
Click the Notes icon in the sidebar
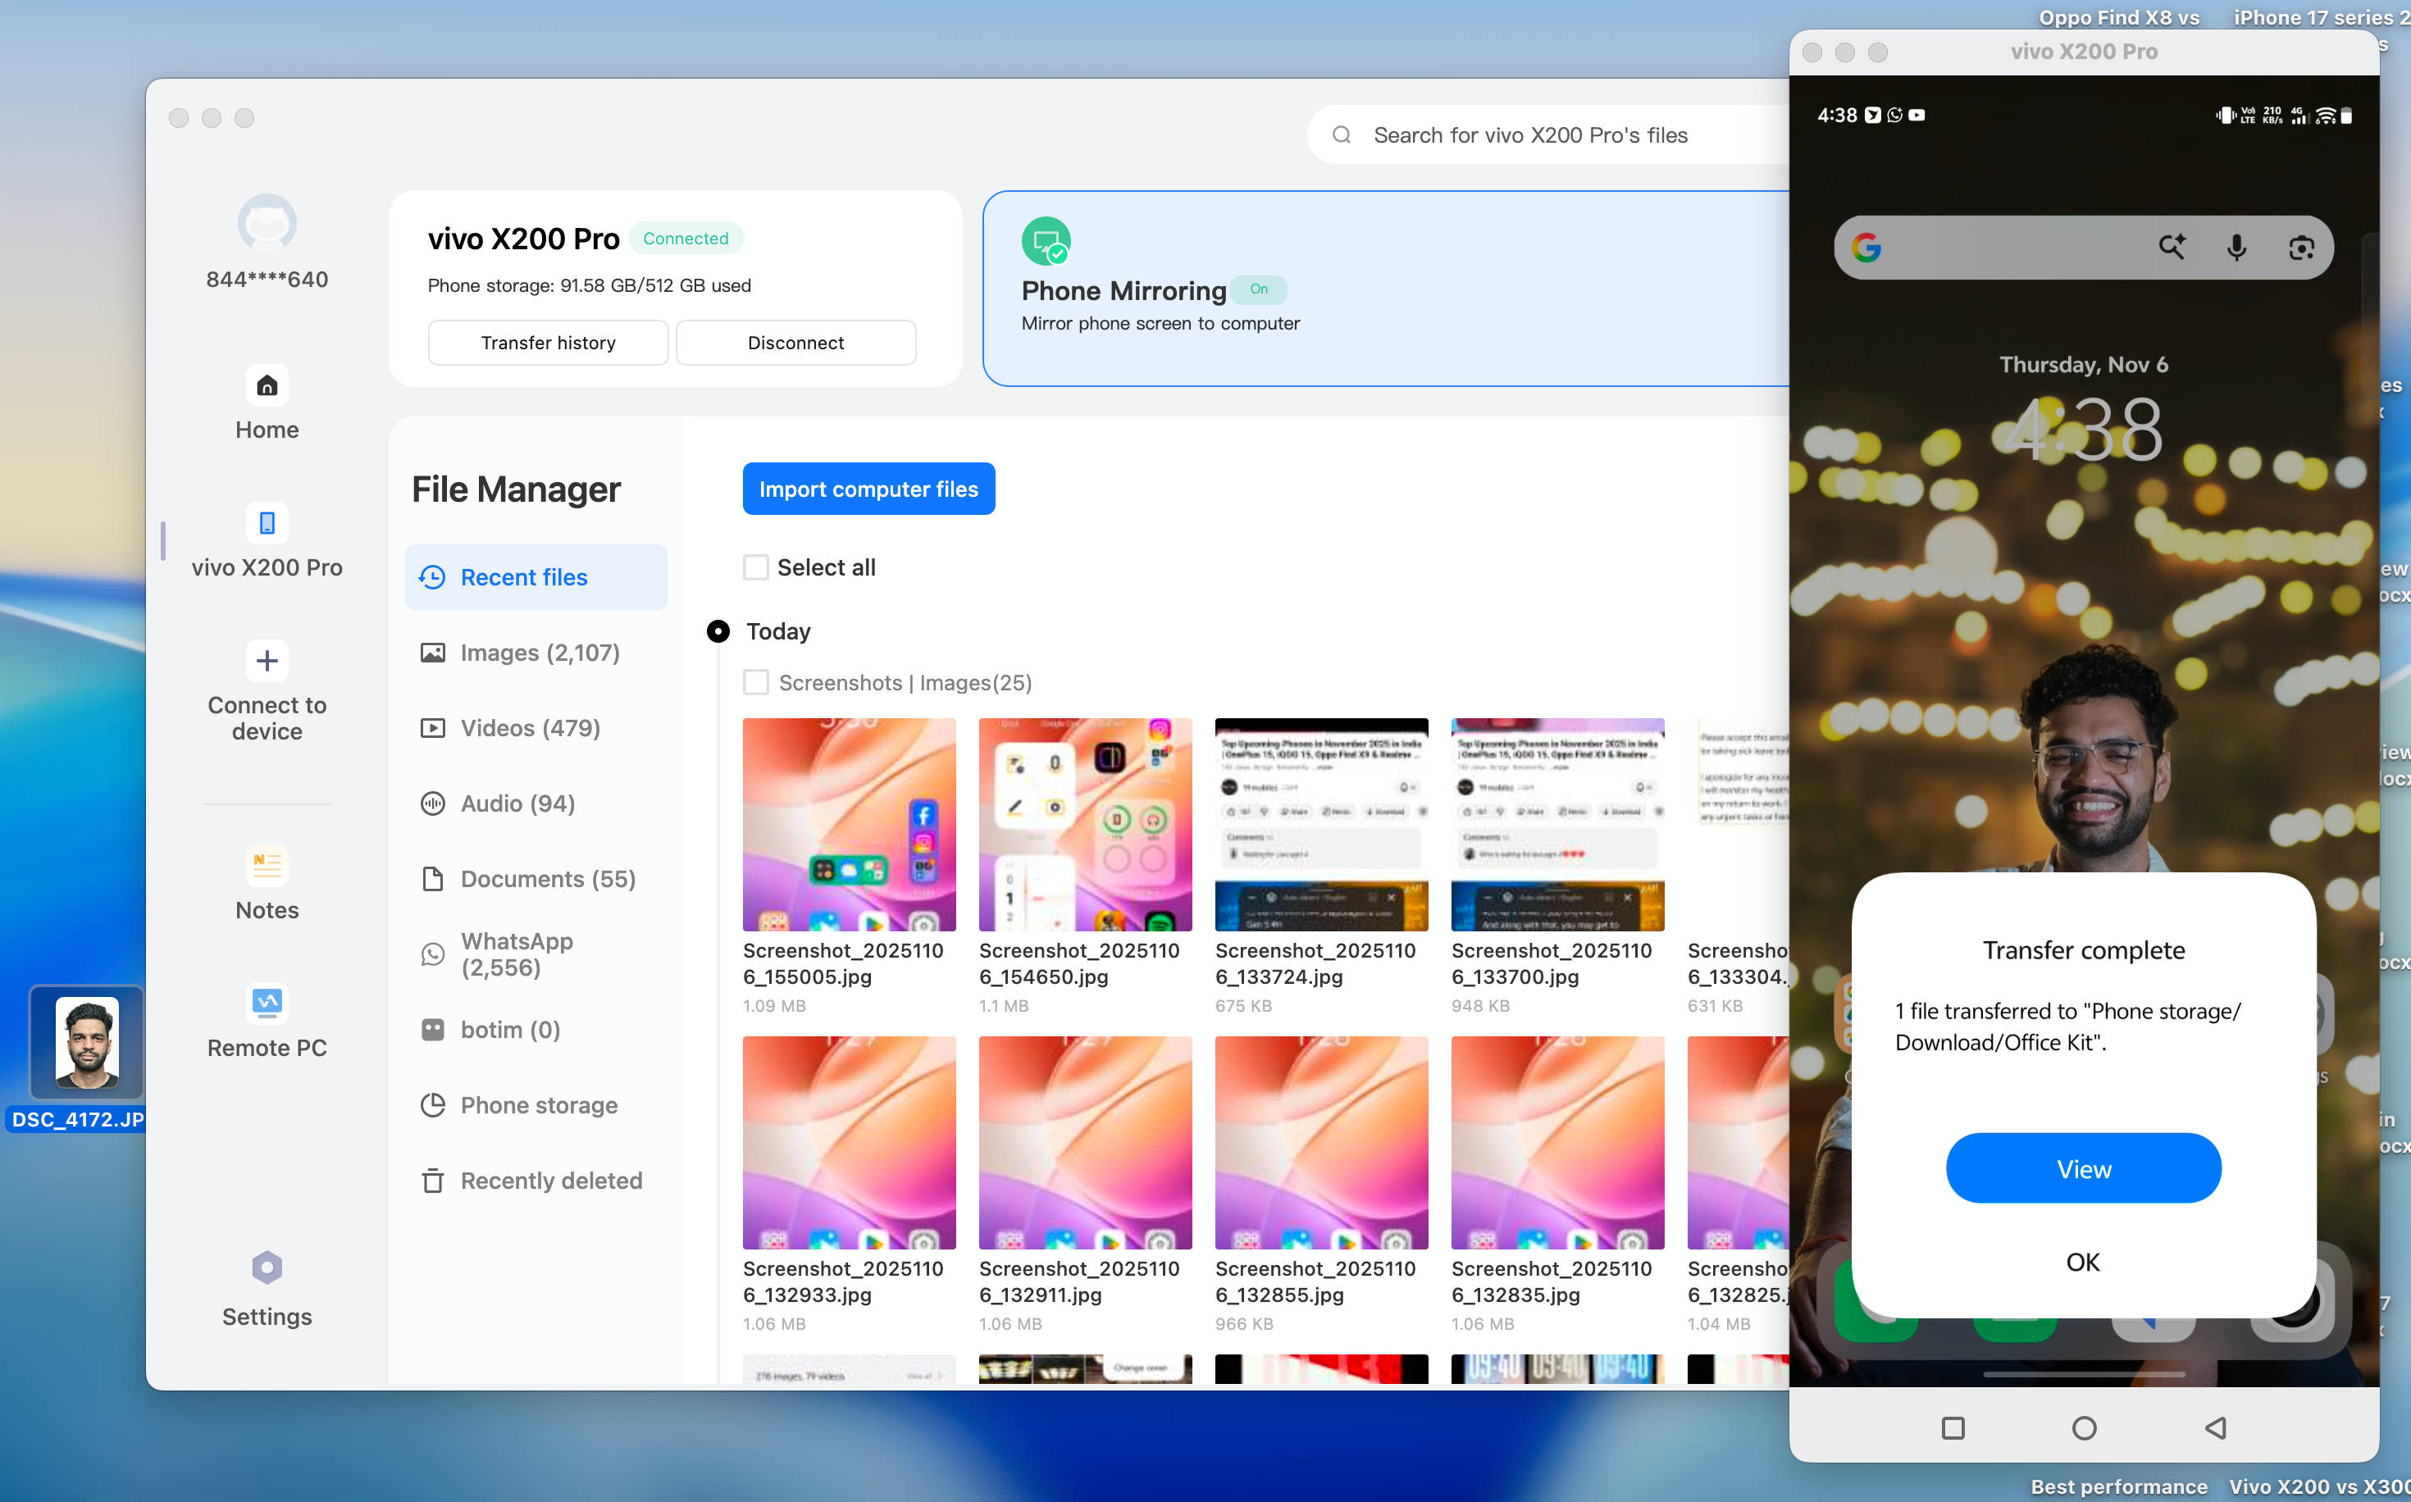click(x=267, y=865)
